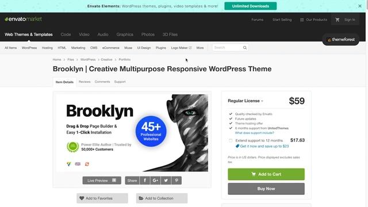Open What does support include link
The image size is (368, 207).
[x=254, y=133]
